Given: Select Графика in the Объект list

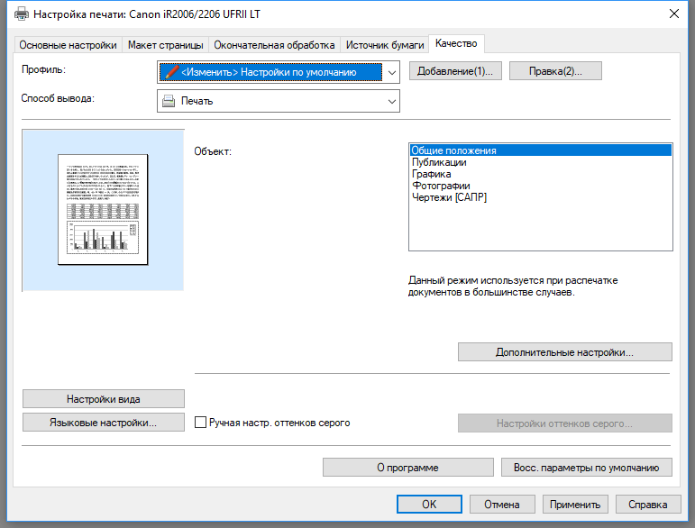Looking at the screenshot, I should [x=540, y=174].
